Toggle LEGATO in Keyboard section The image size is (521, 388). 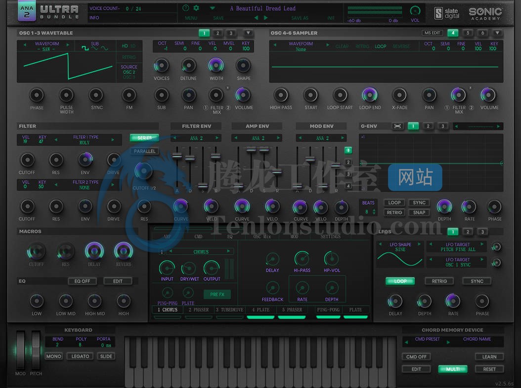point(81,356)
